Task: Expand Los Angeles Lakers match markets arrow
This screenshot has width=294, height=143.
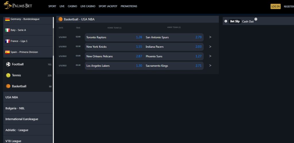Action: tap(210, 65)
